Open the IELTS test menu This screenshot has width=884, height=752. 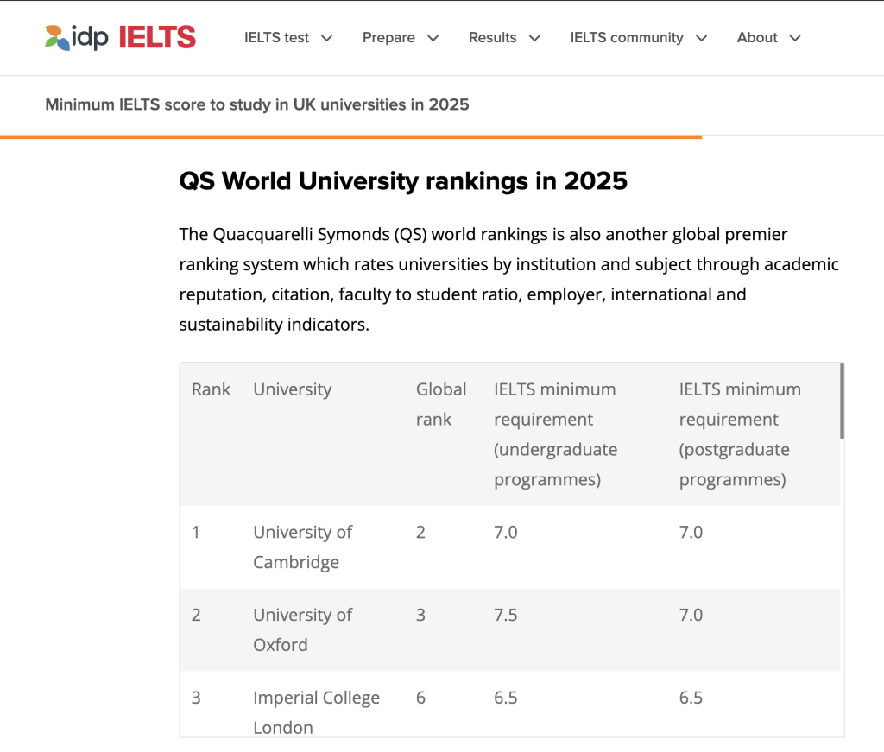(x=276, y=38)
